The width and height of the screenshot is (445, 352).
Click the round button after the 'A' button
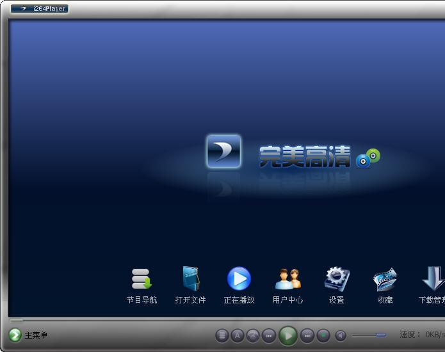click(253, 336)
